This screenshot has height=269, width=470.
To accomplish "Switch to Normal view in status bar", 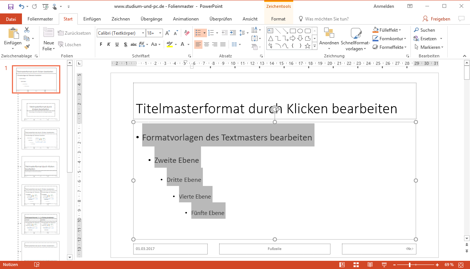I will point(342,265).
